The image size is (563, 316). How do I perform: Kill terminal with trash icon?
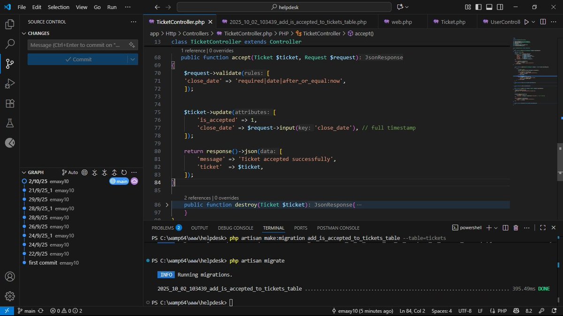click(516, 228)
